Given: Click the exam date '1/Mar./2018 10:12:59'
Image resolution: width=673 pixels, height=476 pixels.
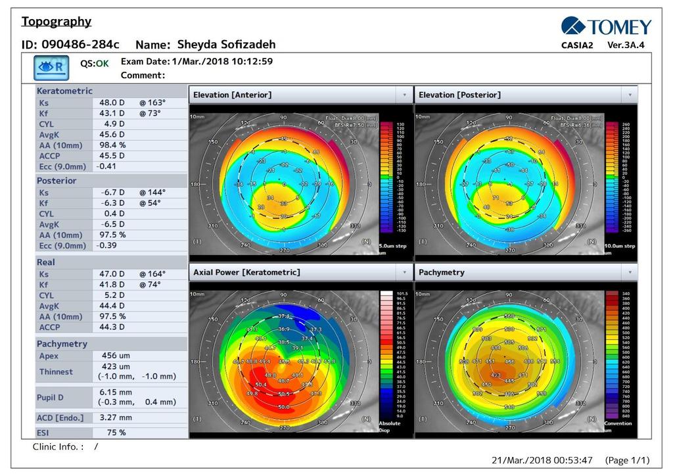Looking at the screenshot, I should 222,61.
